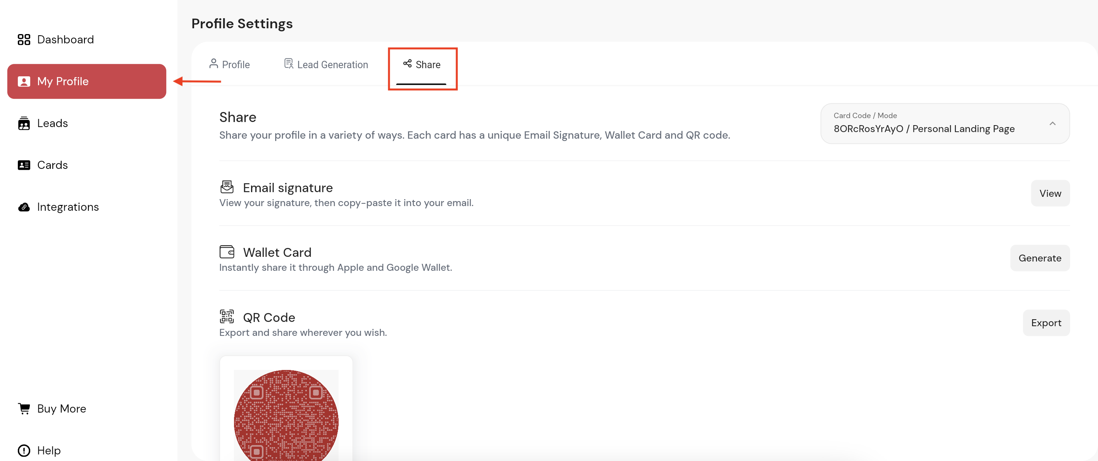1098x461 pixels.
Task: Click the chevron arrow in Card Code selector
Action: click(1052, 124)
